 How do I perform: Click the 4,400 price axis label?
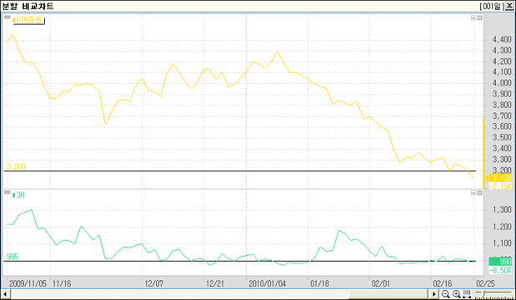point(502,40)
